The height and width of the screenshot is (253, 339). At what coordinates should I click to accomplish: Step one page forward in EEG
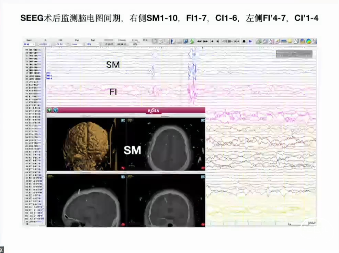(x=230, y=41)
